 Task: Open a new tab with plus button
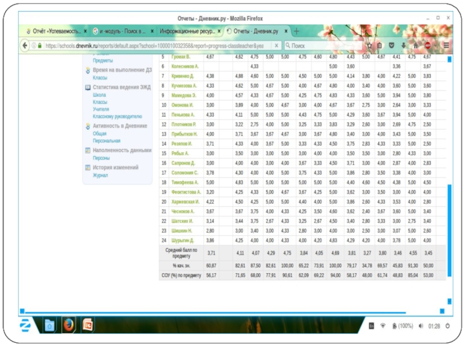[x=296, y=31]
